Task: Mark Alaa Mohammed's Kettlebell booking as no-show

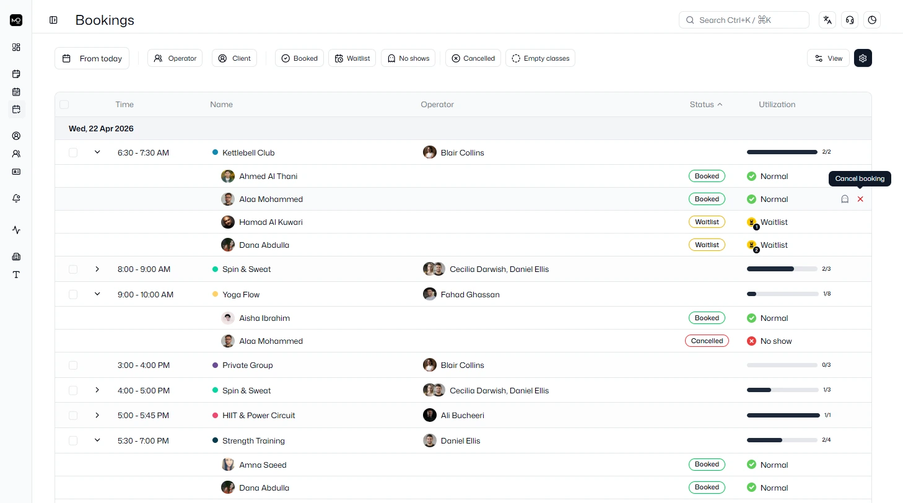Action: [844, 199]
